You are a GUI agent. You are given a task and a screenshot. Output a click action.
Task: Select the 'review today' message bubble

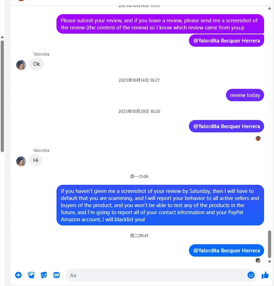coord(245,95)
